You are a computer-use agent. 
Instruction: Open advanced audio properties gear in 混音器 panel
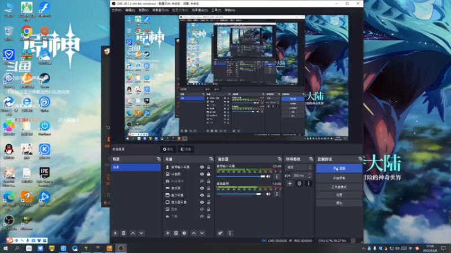(x=220, y=233)
